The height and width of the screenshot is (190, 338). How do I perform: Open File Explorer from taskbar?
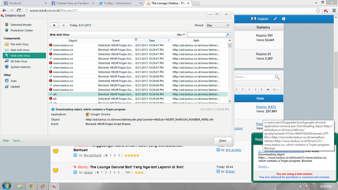click(x=20, y=186)
